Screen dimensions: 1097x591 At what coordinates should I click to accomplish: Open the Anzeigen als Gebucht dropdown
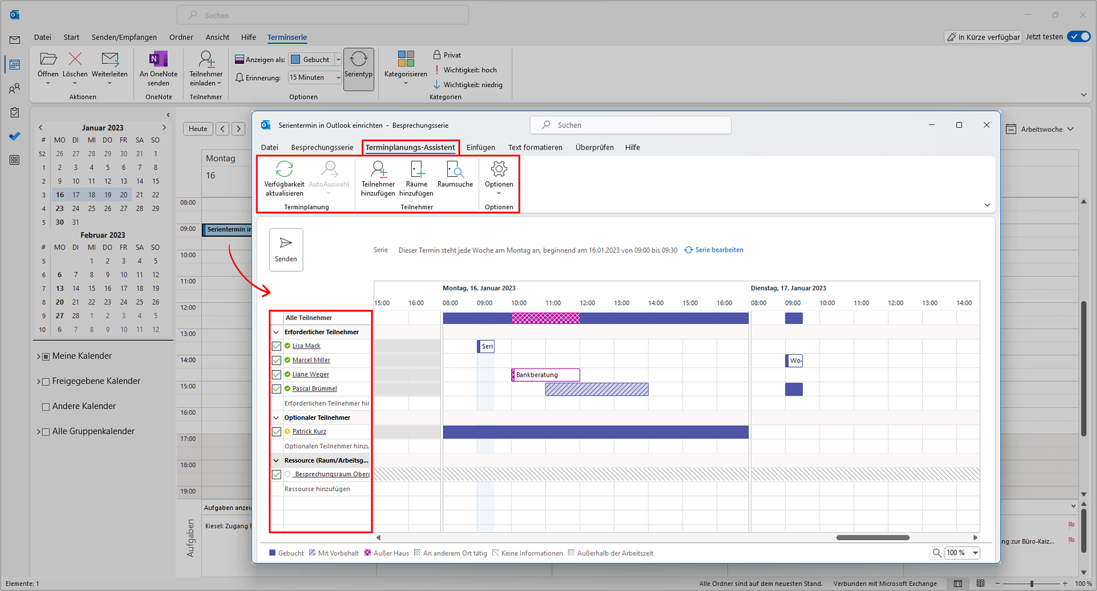tap(338, 59)
